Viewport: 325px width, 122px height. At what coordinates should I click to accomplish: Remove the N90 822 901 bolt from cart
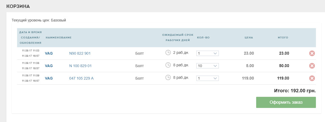tap(312, 53)
